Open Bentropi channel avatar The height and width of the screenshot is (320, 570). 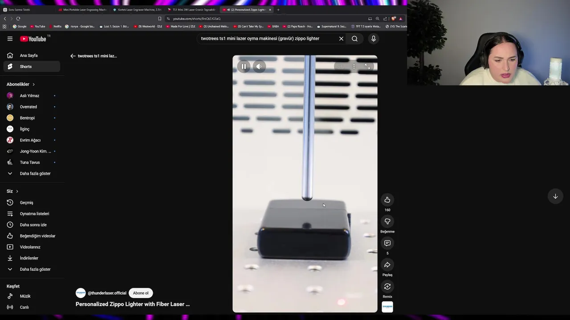tap(10, 118)
